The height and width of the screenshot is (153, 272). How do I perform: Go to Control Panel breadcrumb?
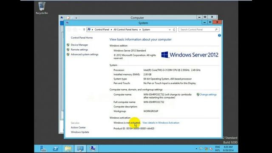coord(102,30)
